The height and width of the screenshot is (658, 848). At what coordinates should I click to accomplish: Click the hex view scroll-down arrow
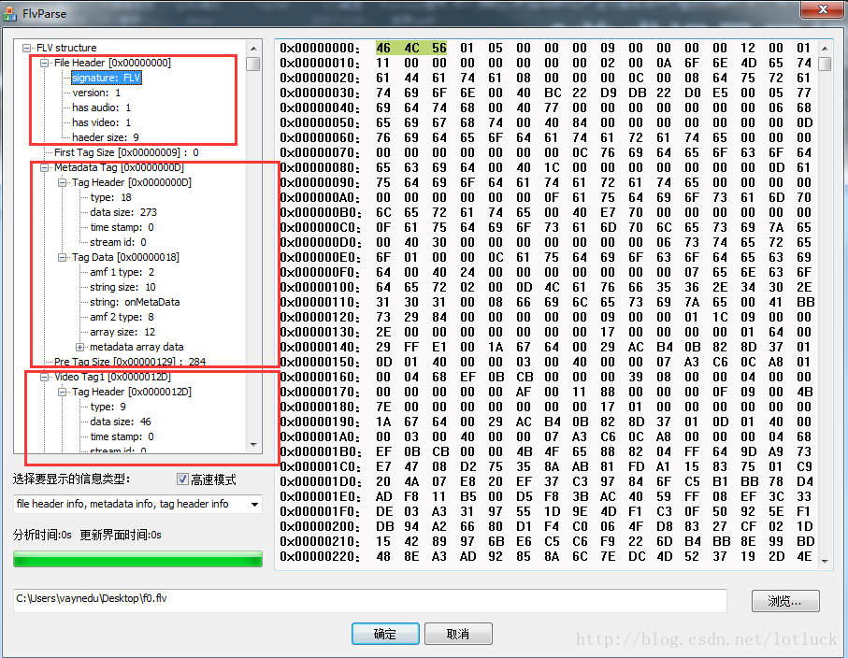825,561
